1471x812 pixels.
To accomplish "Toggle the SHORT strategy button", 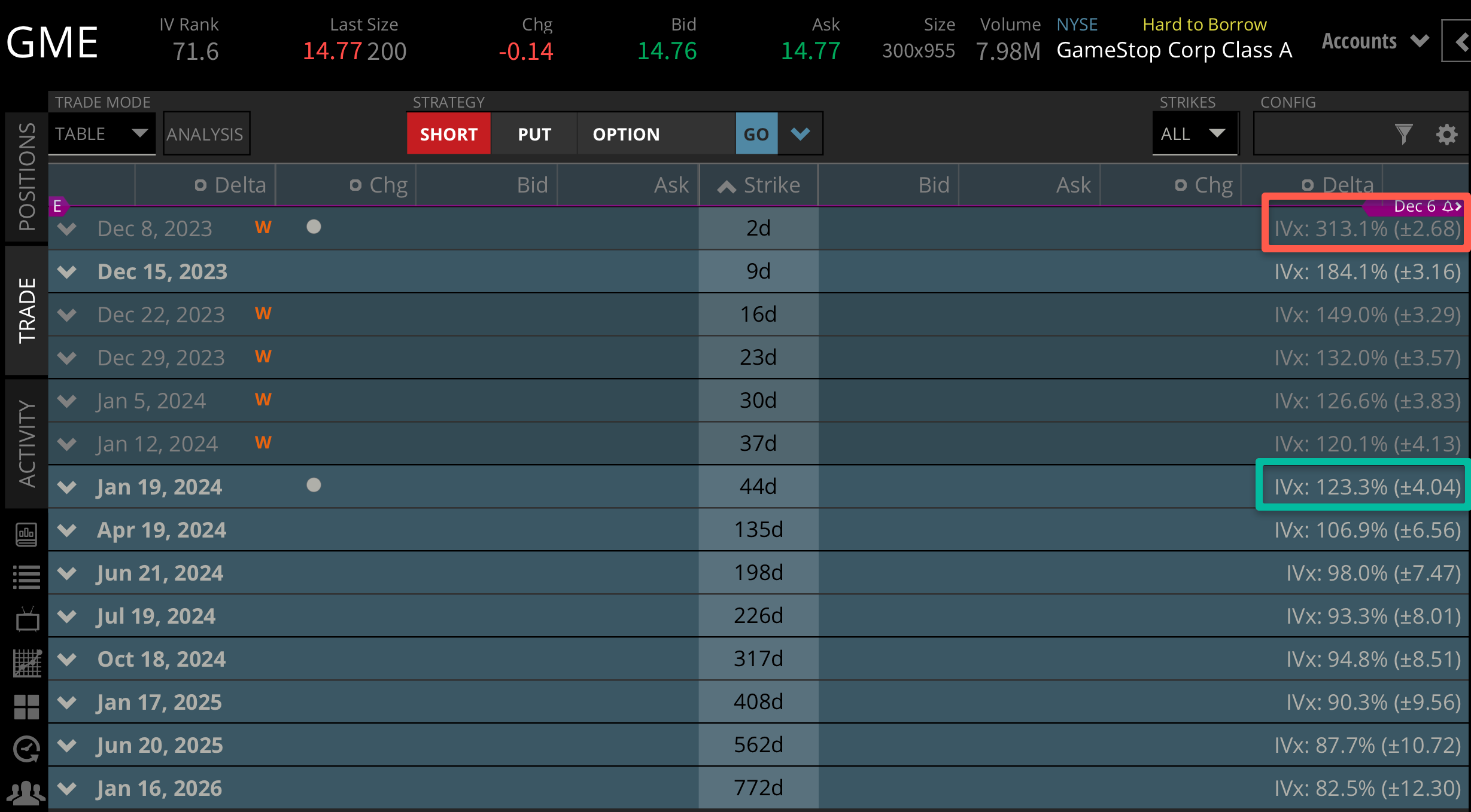I will tap(448, 134).
